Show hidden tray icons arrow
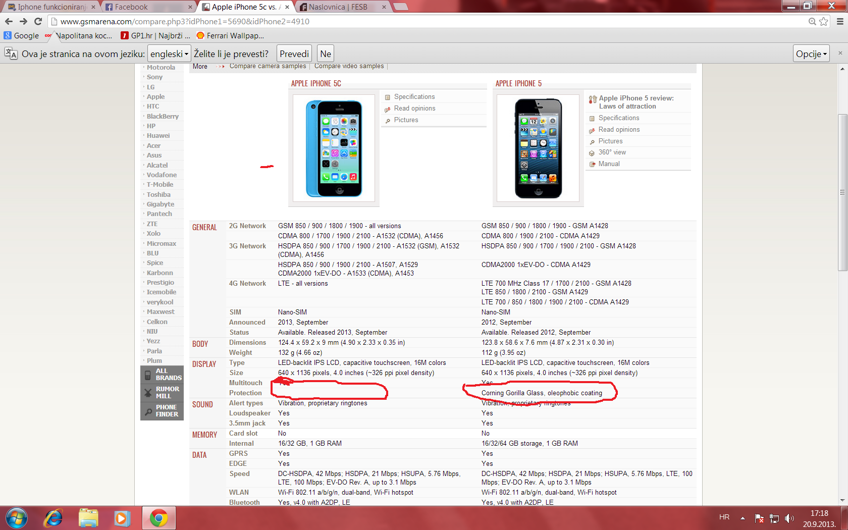The height and width of the screenshot is (530, 848). pos(743,518)
